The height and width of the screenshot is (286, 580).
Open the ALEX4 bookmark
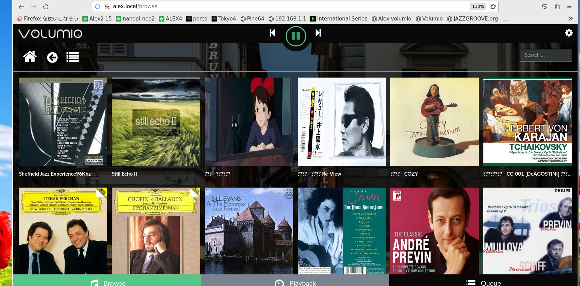[x=171, y=19]
